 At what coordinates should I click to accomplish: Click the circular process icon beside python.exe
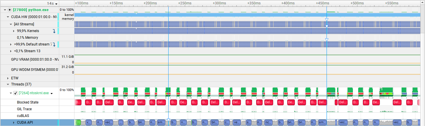pos(9,10)
